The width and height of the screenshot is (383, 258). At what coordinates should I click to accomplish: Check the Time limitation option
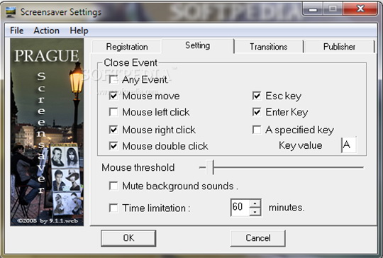[x=113, y=208]
